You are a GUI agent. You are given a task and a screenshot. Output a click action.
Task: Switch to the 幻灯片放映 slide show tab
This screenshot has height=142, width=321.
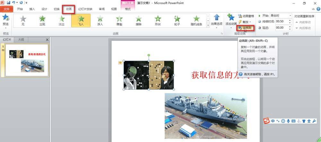[85, 9]
